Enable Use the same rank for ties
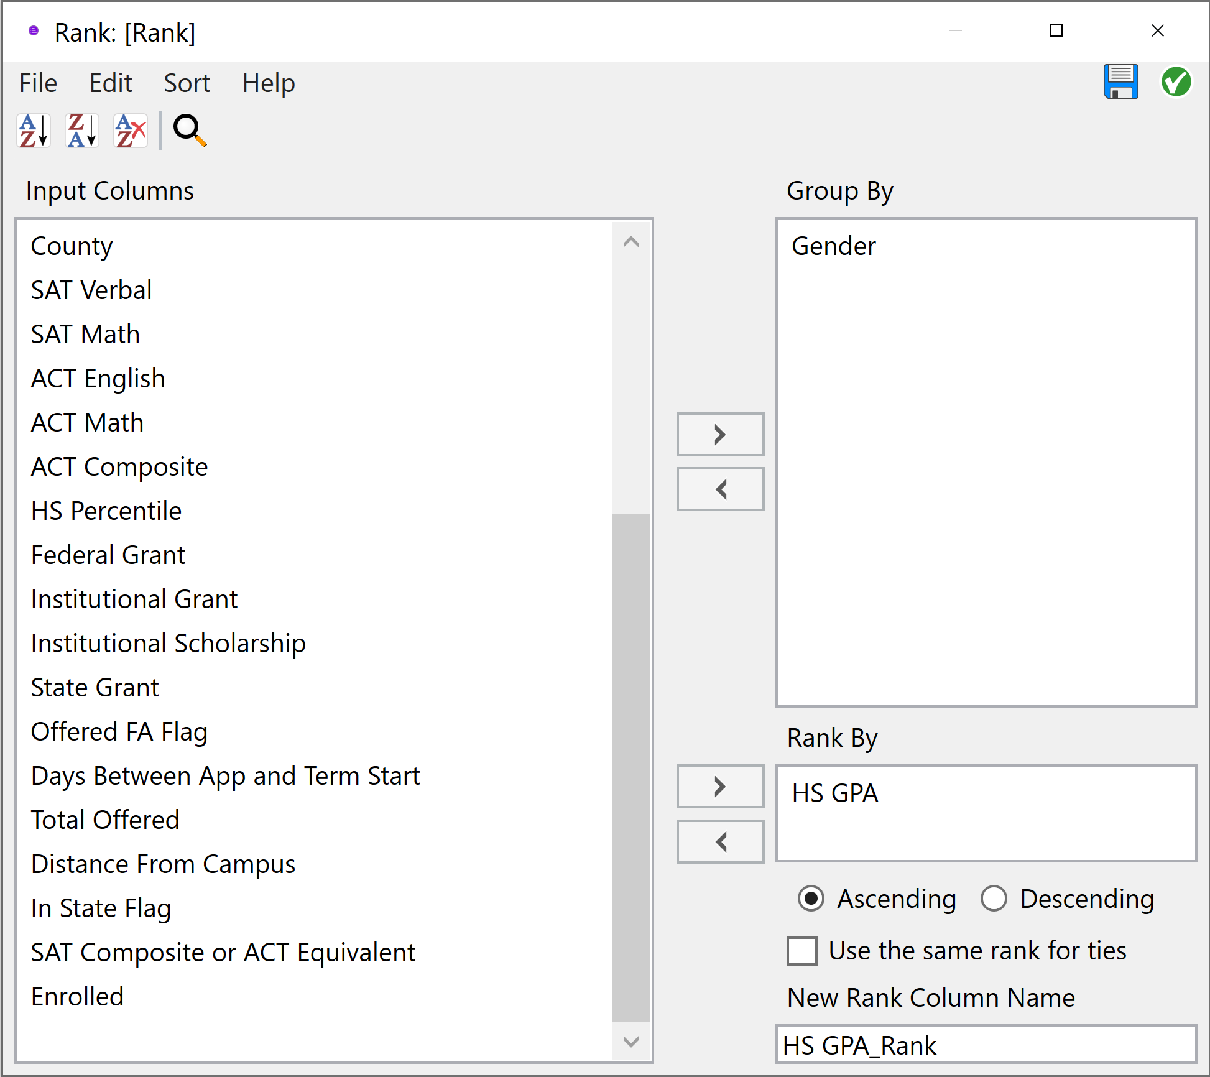1210x1077 pixels. tap(802, 951)
